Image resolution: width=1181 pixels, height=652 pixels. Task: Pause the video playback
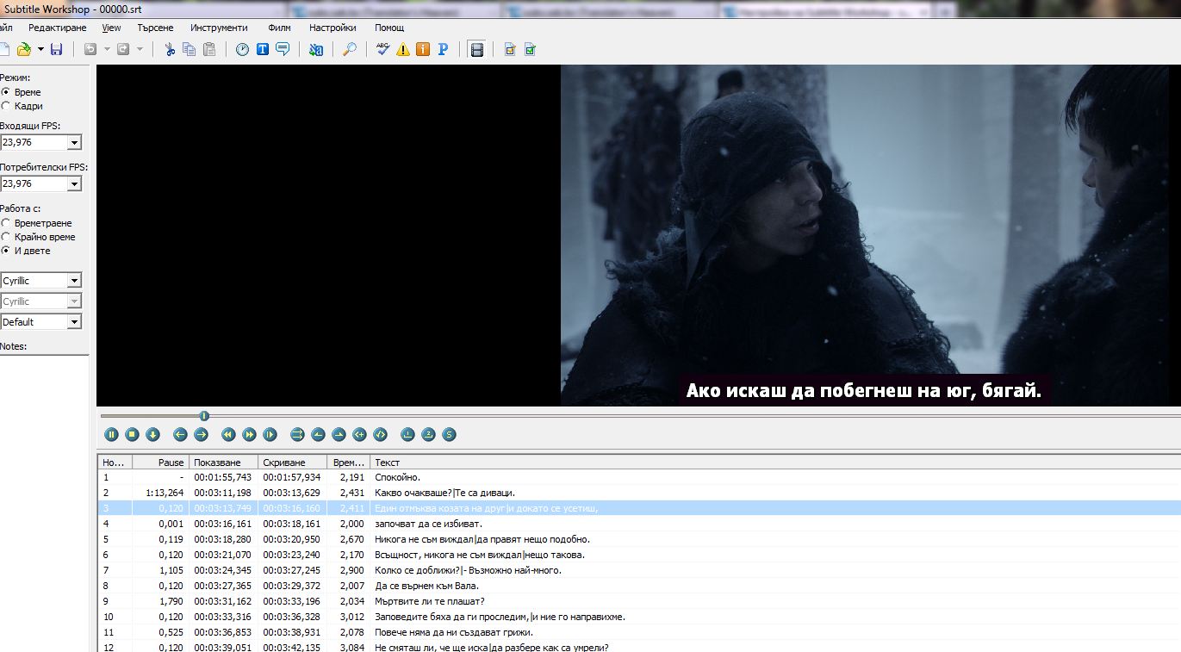click(x=111, y=435)
